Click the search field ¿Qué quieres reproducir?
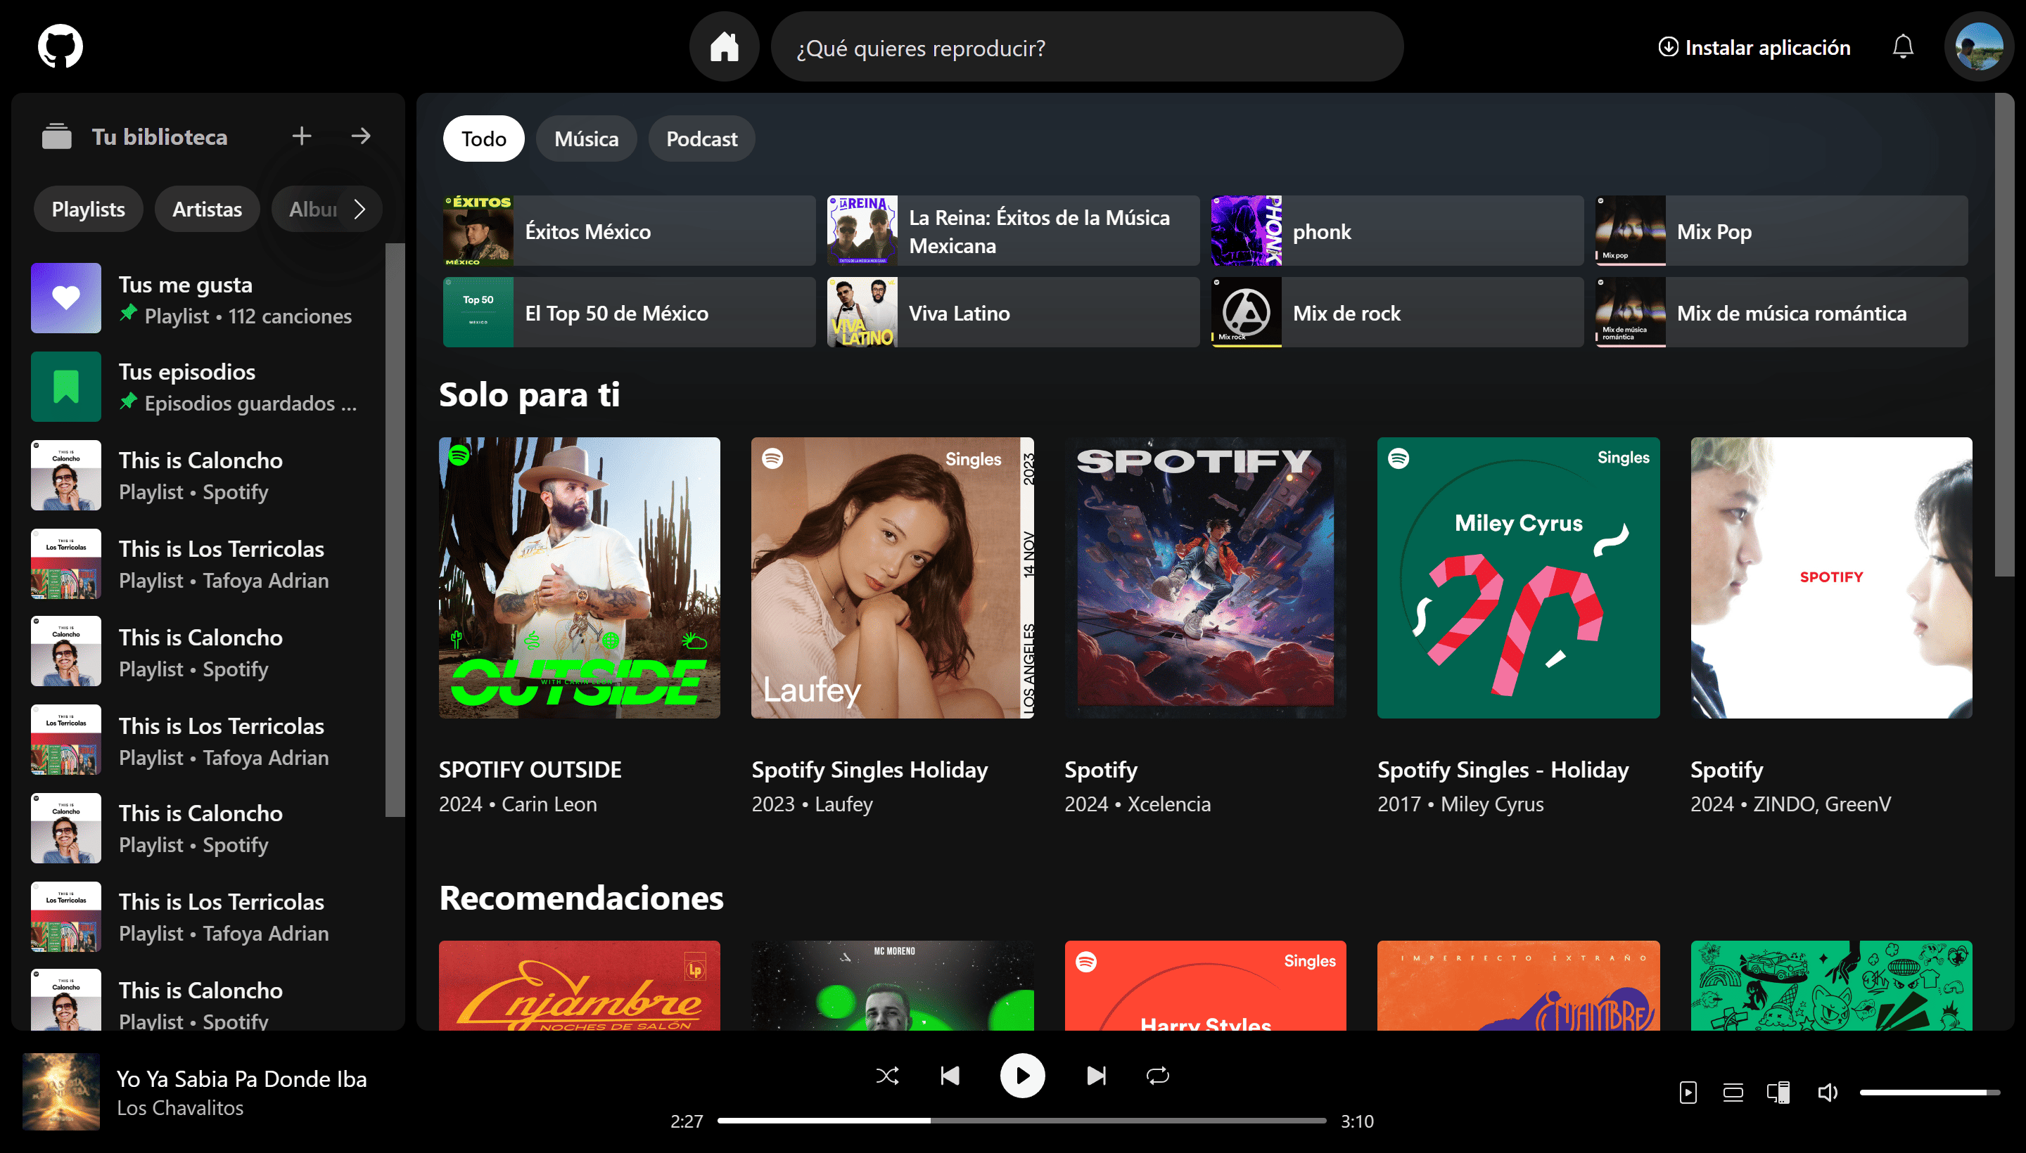The width and height of the screenshot is (2026, 1153). [1086, 46]
